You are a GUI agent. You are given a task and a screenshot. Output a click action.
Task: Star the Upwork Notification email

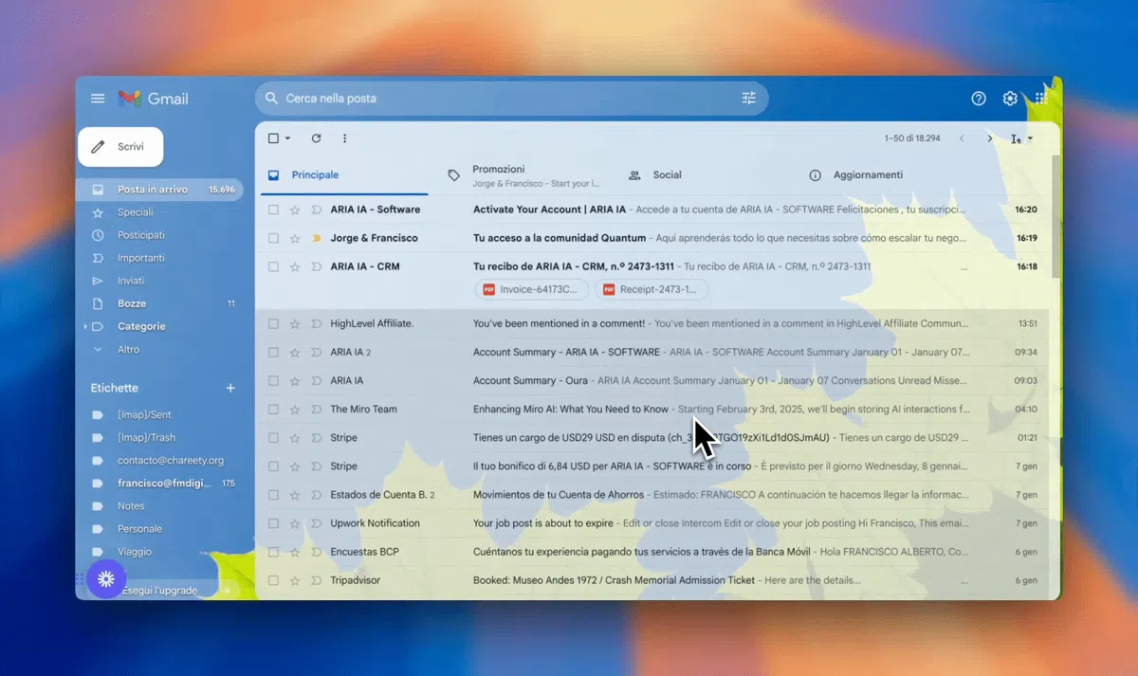[295, 523]
